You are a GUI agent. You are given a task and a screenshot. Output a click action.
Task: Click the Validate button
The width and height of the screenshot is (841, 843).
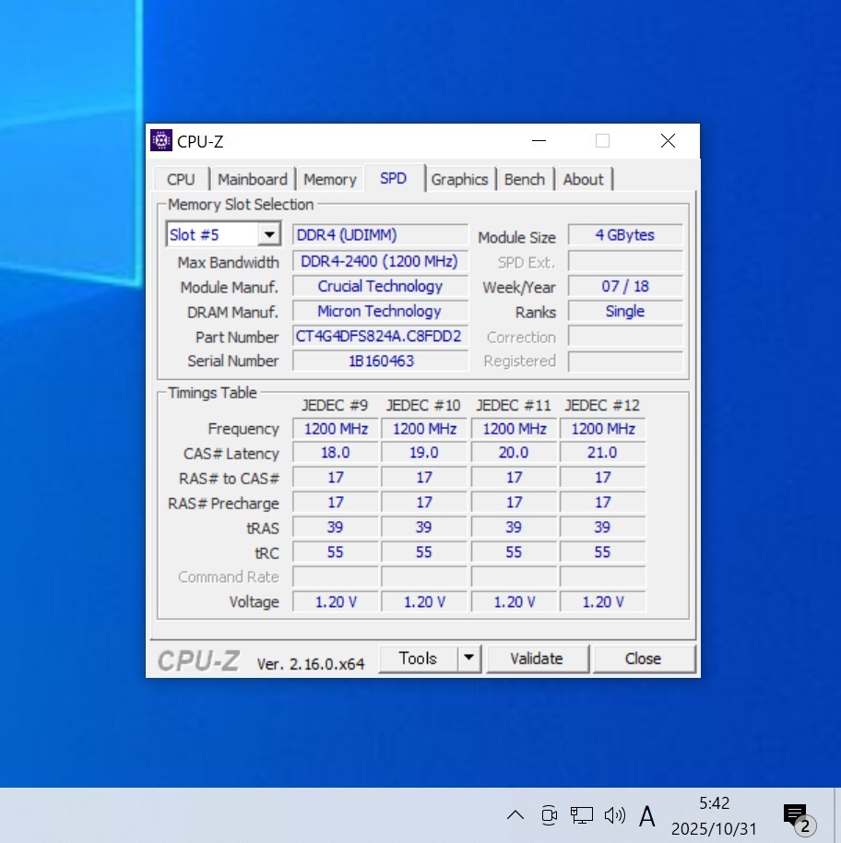pos(538,659)
